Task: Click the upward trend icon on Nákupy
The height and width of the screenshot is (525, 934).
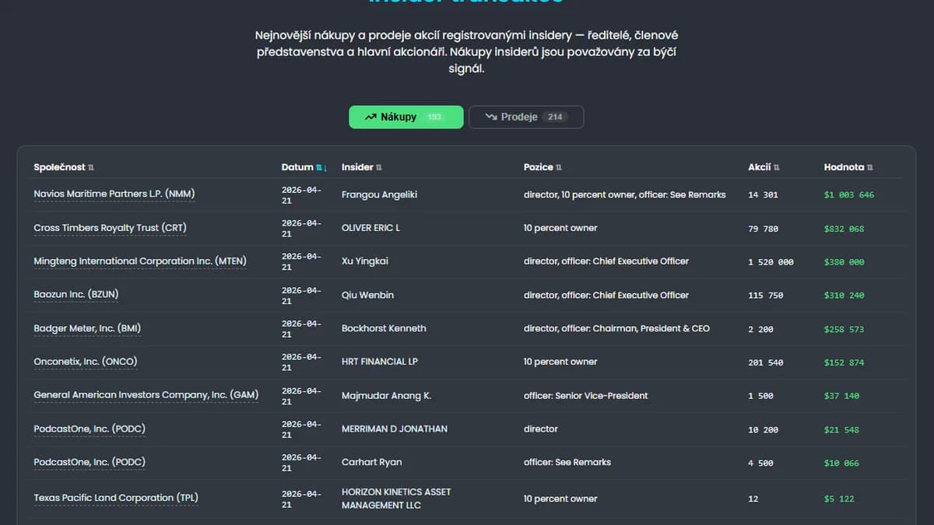Action: tap(370, 117)
